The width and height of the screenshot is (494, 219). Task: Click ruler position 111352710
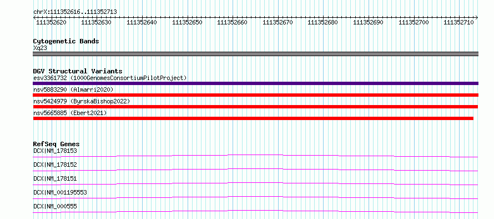coord(458,22)
